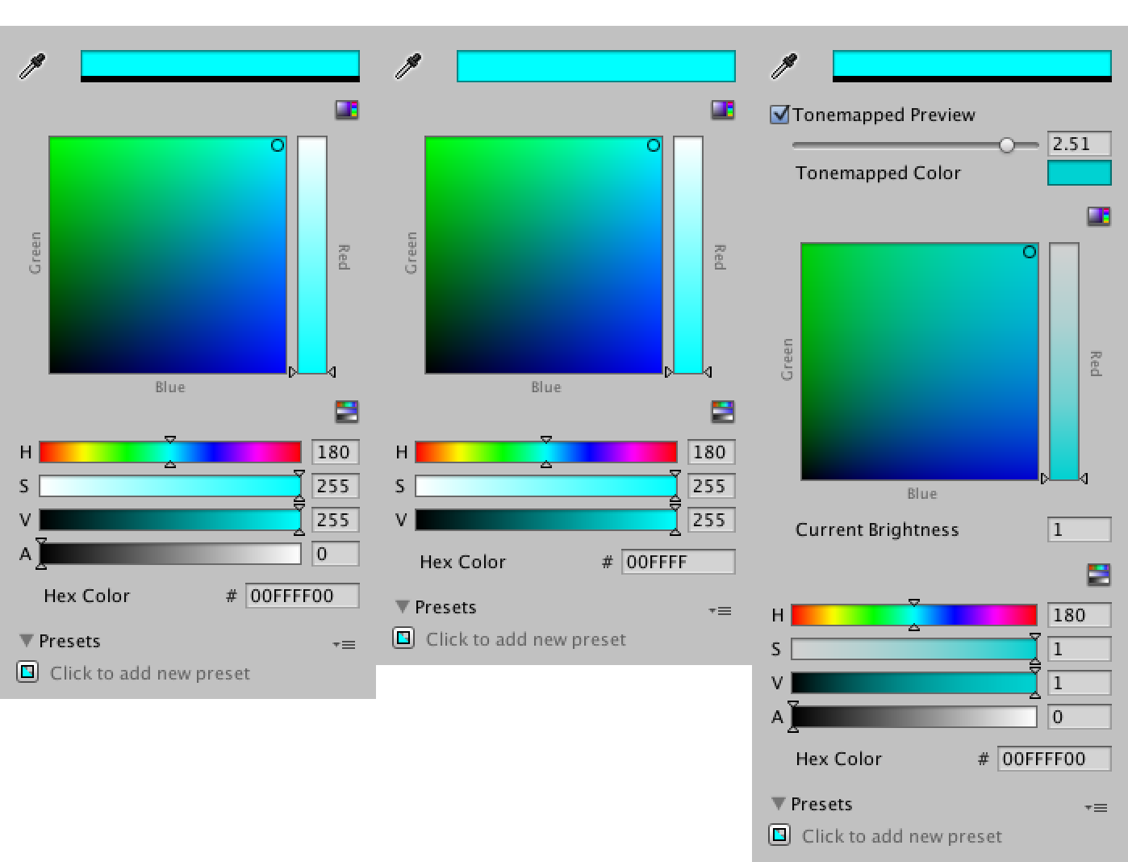This screenshot has height=862, width=1128.
Task: Add new preset swatch in HDR panel
Action: (779, 835)
